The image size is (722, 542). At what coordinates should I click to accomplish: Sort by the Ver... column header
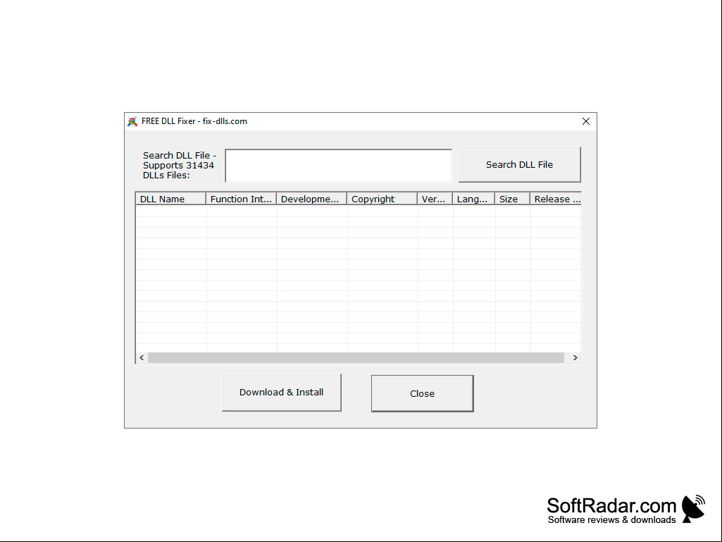point(435,199)
